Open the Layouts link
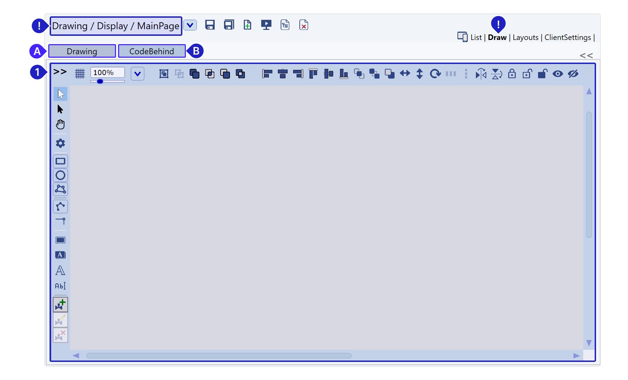This screenshot has height=380, width=628. coord(525,38)
